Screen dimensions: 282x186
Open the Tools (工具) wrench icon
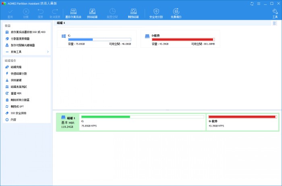pos(275,13)
